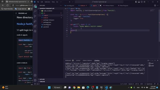Image resolution: width=160 pixels, height=90 pixels.
Task: Switch to the DEBUG CONSOLE panel tab
Action: (x=87, y=60)
